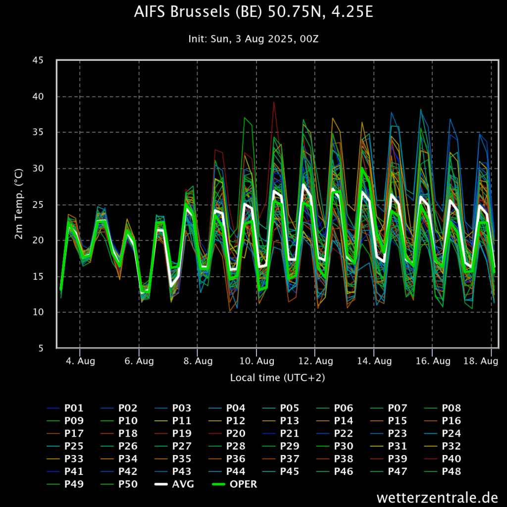The image size is (507, 507).
Task: Click the 40 y-axis tick label
Action: [38, 97]
